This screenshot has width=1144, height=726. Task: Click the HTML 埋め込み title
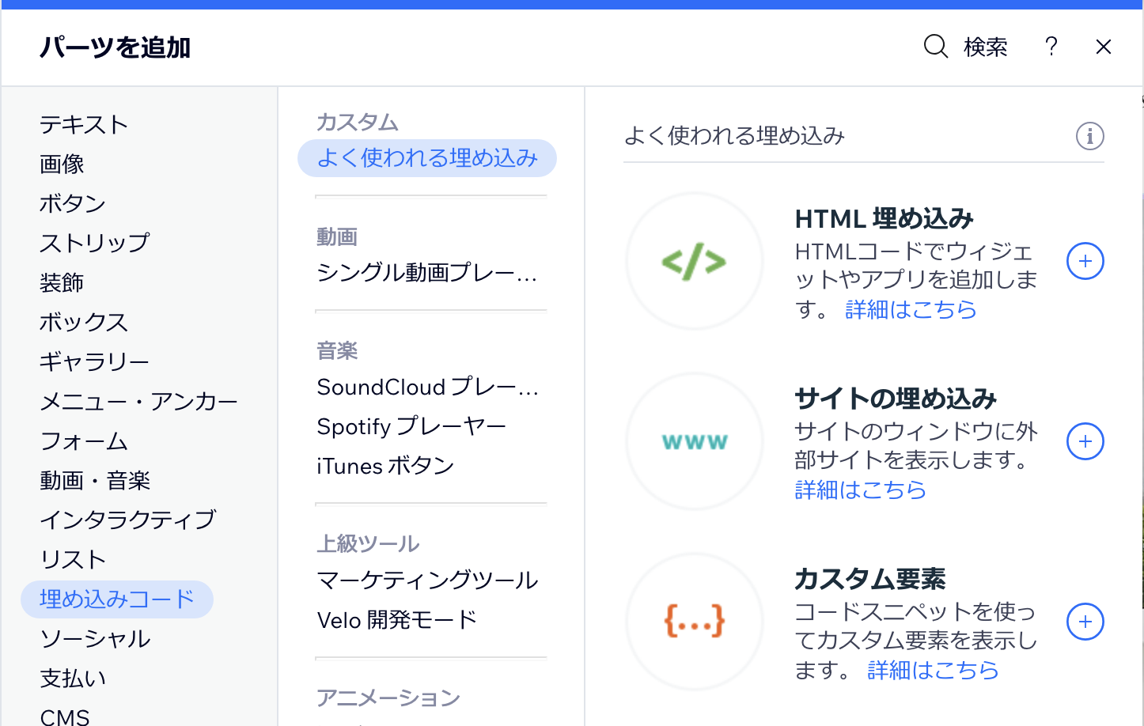coord(884,218)
